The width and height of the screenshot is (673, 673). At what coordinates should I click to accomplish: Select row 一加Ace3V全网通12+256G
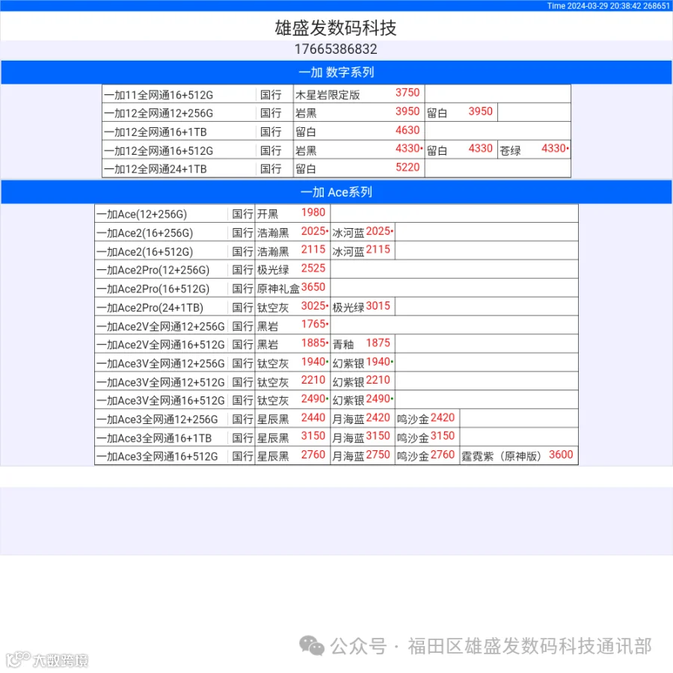(336, 363)
